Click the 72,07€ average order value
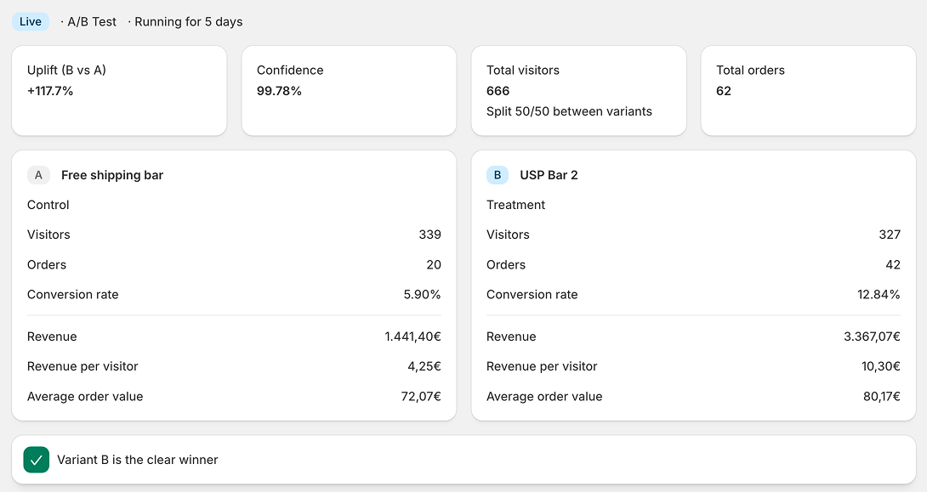 pos(421,396)
